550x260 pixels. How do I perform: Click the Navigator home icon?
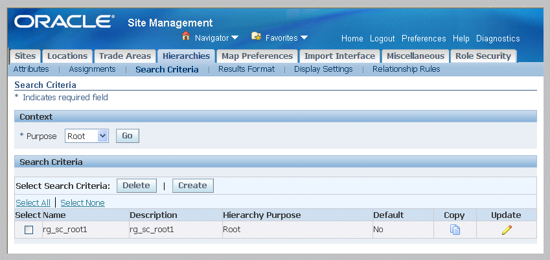pyautogui.click(x=186, y=36)
